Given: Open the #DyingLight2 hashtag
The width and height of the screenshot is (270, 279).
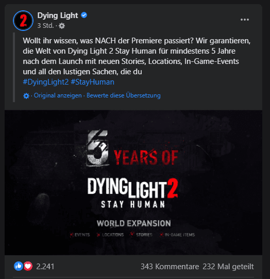Looking at the screenshot, I should [46, 82].
